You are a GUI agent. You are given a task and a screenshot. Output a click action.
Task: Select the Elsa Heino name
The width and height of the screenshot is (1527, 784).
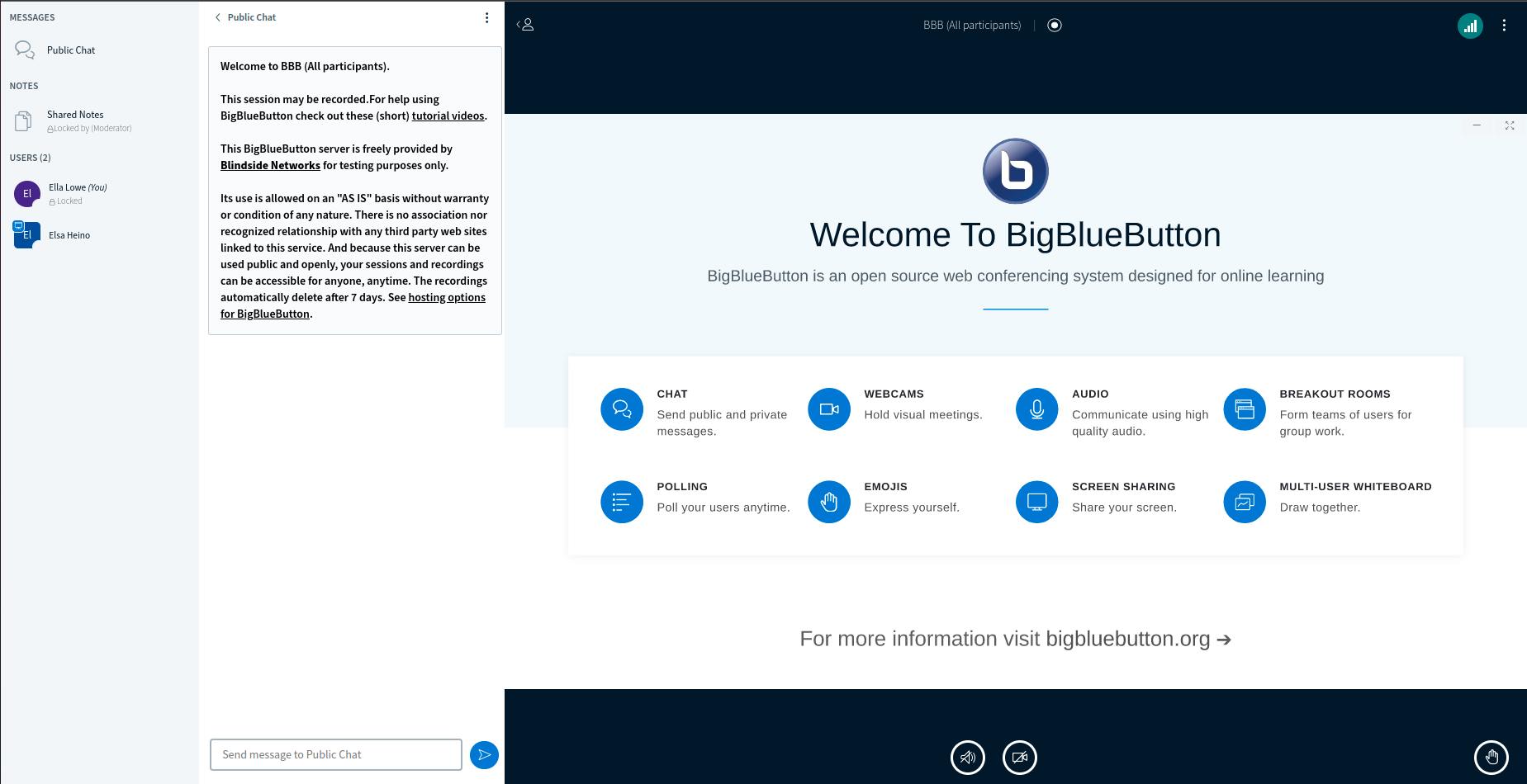pyautogui.click(x=69, y=235)
